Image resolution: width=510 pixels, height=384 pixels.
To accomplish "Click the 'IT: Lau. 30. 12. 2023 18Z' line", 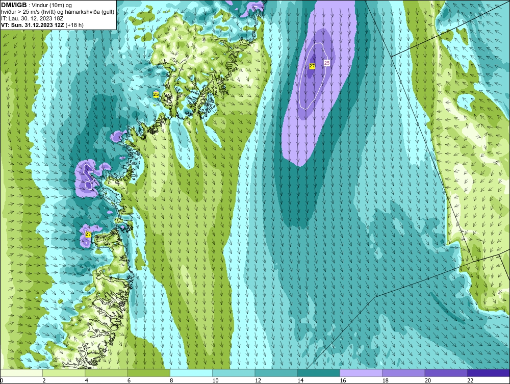I will click(32, 18).
